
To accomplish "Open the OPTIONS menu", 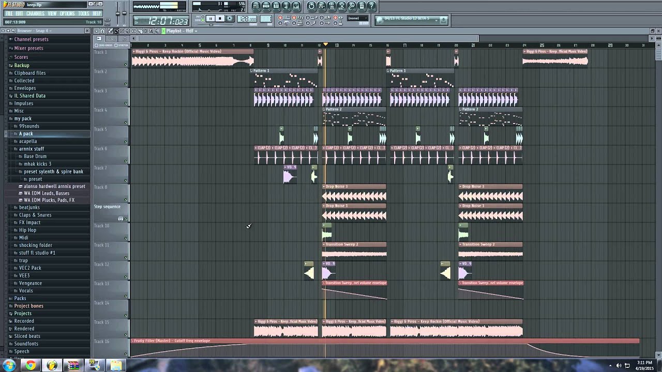I will [67, 13].
